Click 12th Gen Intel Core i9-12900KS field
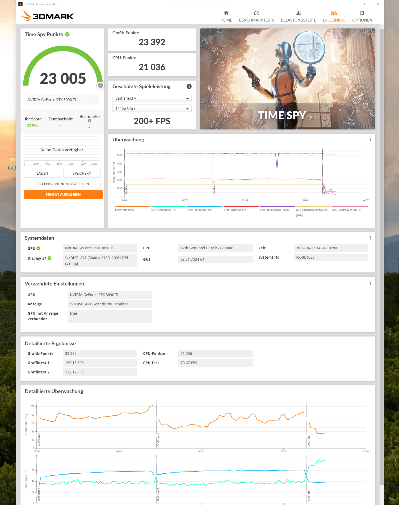 coord(215,248)
